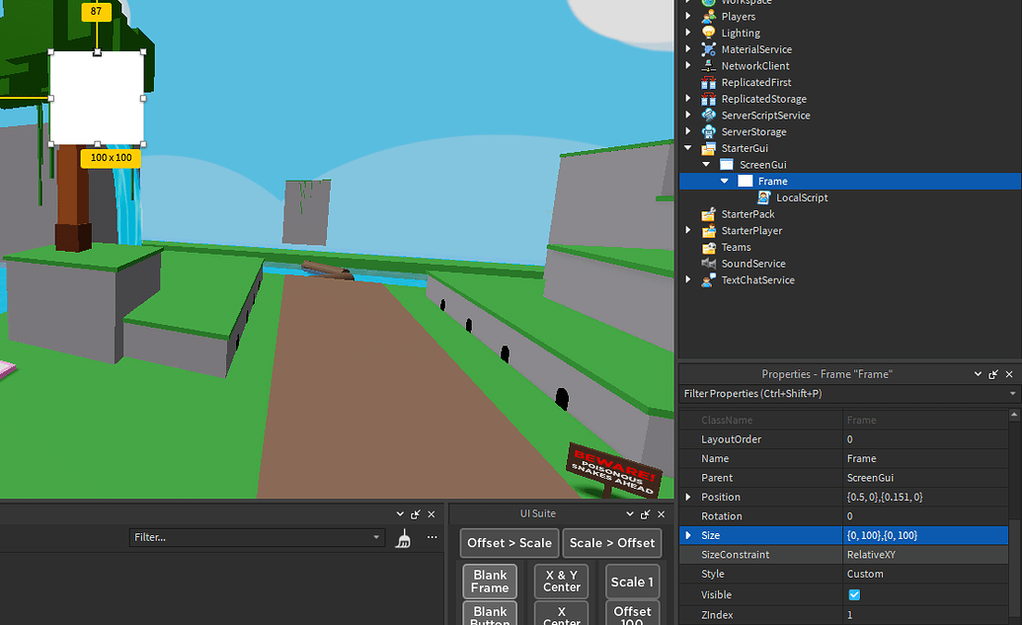Uncheck the Visible property checkbox

point(855,594)
